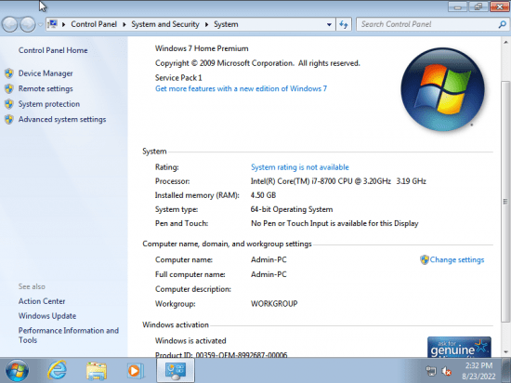
Task: Click the 64-bit Operating System text
Action: point(292,209)
